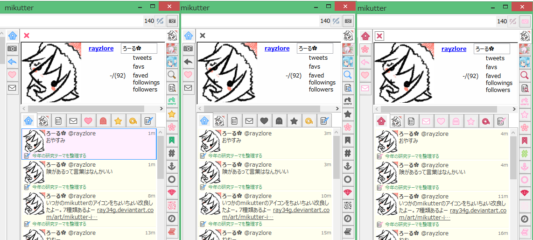The width and height of the screenshot is (533, 240).
Task: Click red home tab in right window's left sidebar
Action: pyautogui.click(x=365, y=35)
